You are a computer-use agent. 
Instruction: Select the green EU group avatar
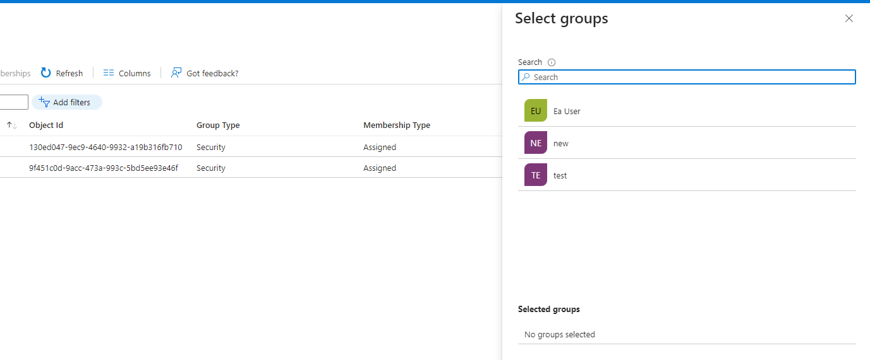(536, 111)
